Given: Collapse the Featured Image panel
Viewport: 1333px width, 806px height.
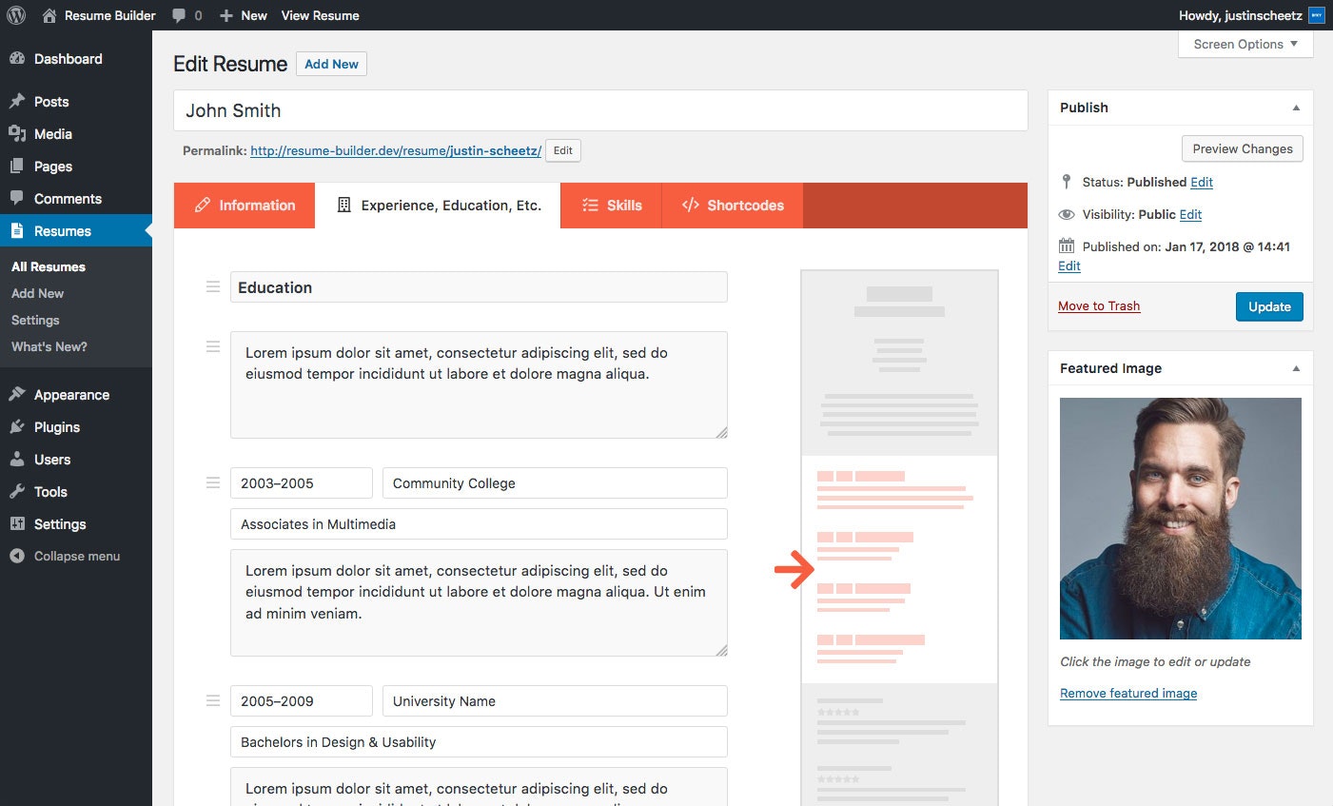Looking at the screenshot, I should (x=1296, y=368).
